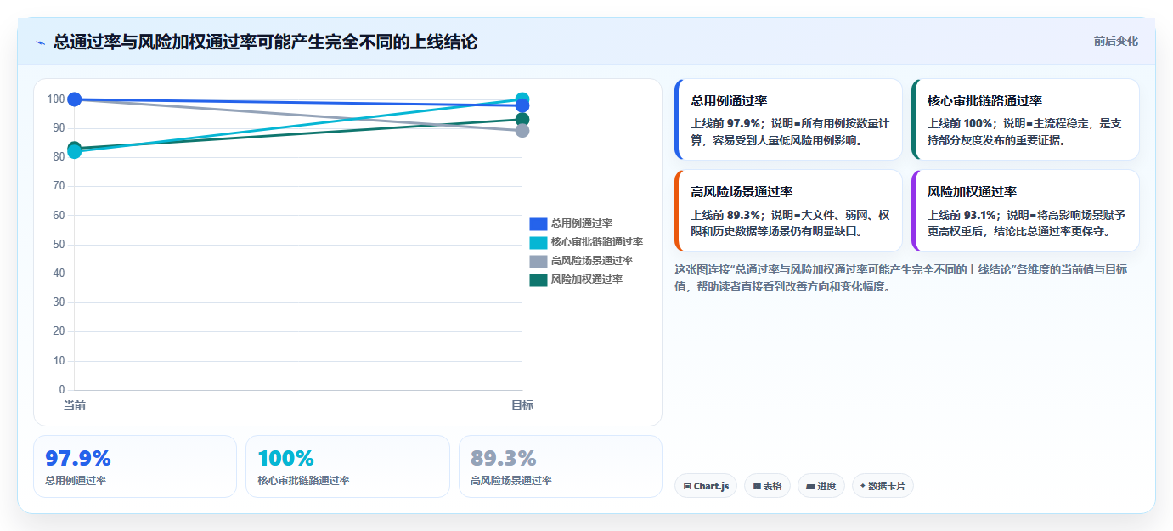The height and width of the screenshot is (531, 1173).
Task: Click legend text 总用例通过率
Action: coord(582,223)
